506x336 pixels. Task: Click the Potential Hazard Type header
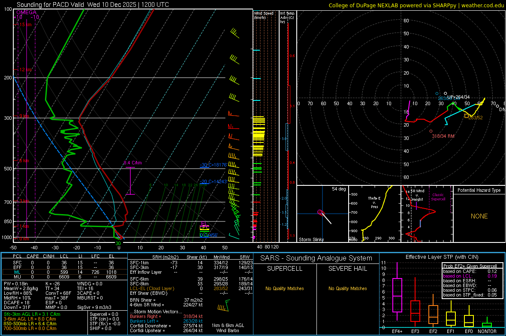click(x=479, y=190)
